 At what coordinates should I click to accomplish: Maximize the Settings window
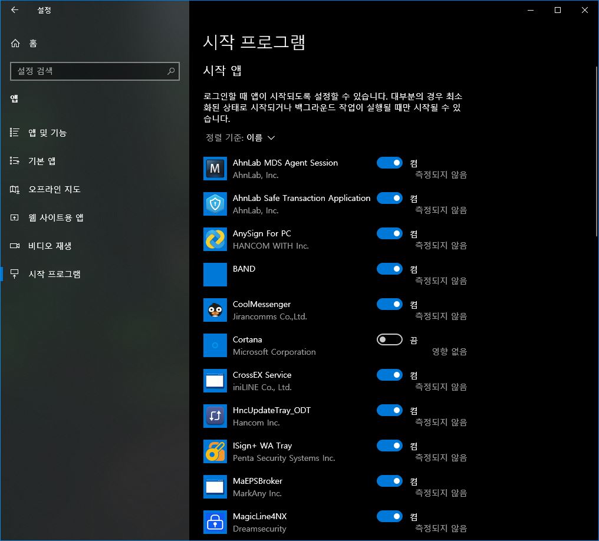558,10
